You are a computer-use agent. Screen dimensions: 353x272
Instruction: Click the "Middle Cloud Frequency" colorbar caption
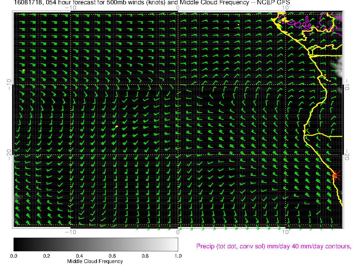tap(95, 261)
